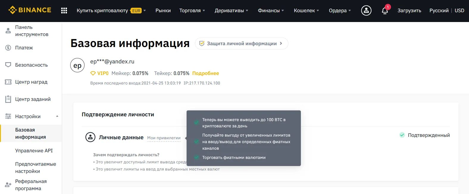
Task: Click the shield icon in Защита личной информации
Action: coord(202,43)
